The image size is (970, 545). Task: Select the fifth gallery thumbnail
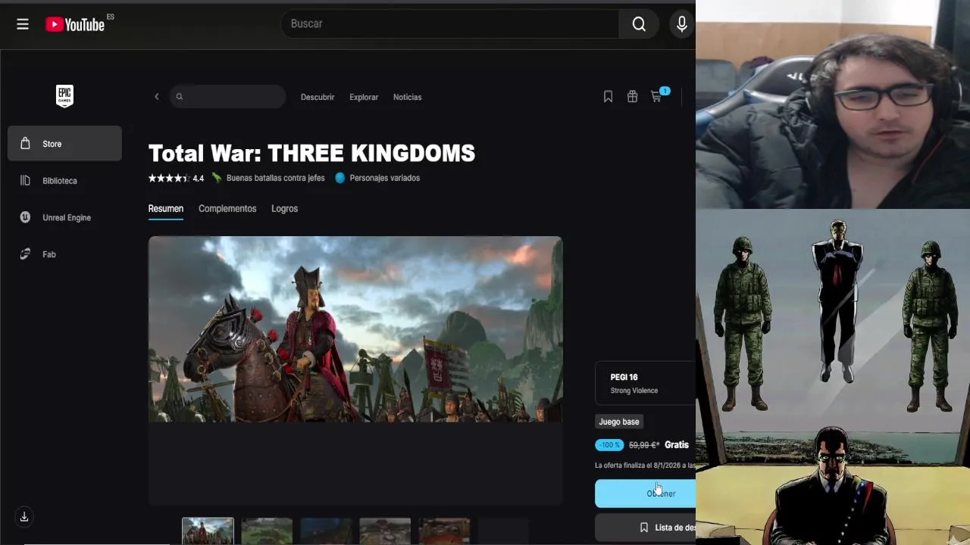(x=444, y=531)
